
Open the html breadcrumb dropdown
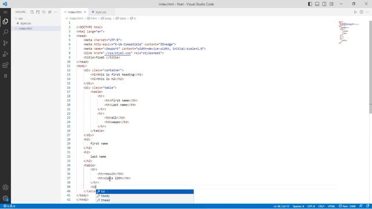click(92, 18)
